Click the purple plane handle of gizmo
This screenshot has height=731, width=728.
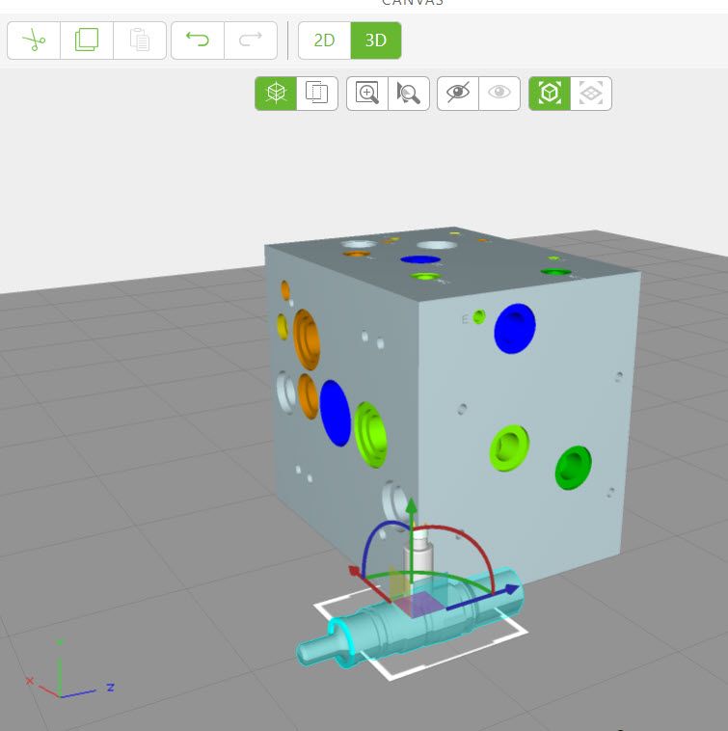419,603
